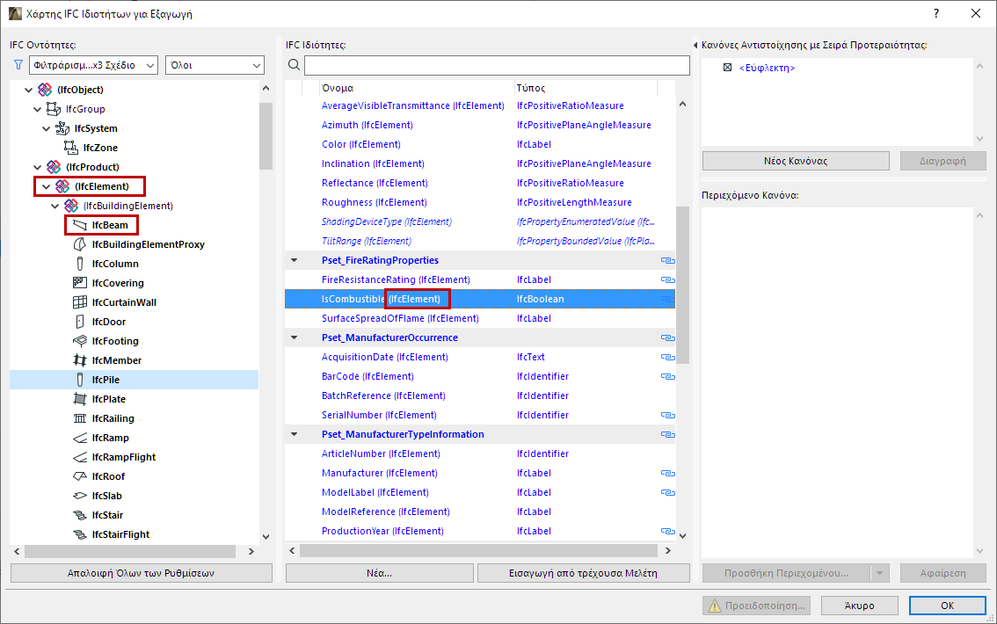Image resolution: width=997 pixels, height=624 pixels.
Task: Collapse the IfcSystem tree node
Action: click(47, 129)
